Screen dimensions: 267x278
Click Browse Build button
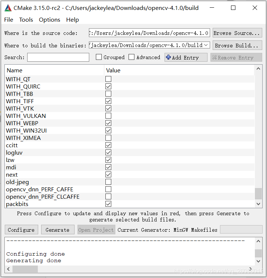click(237, 45)
